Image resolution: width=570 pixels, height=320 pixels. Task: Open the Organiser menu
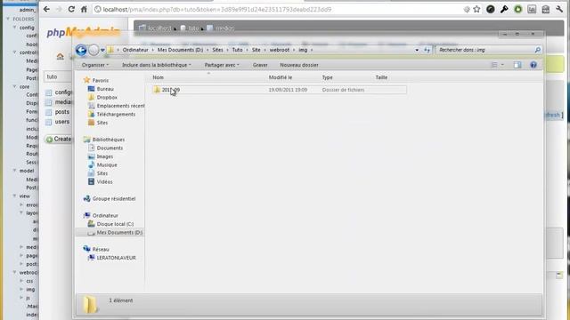(x=95, y=65)
